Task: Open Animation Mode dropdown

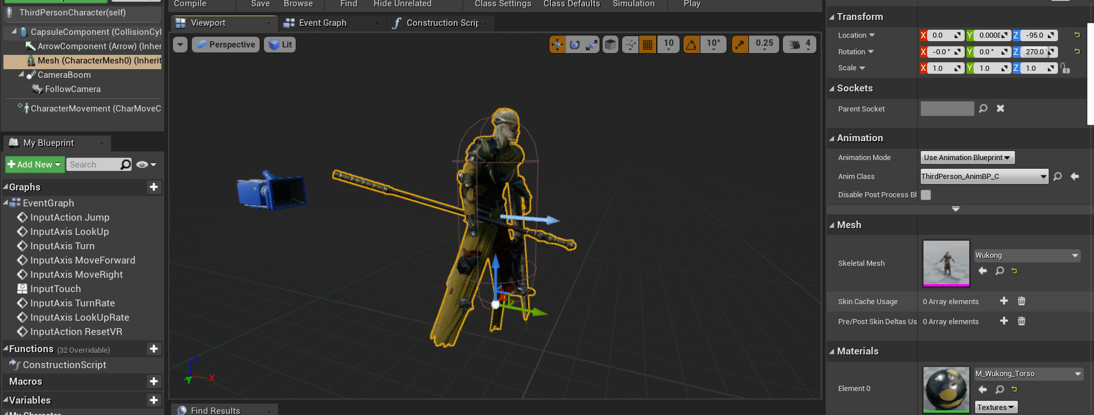Action: point(967,157)
